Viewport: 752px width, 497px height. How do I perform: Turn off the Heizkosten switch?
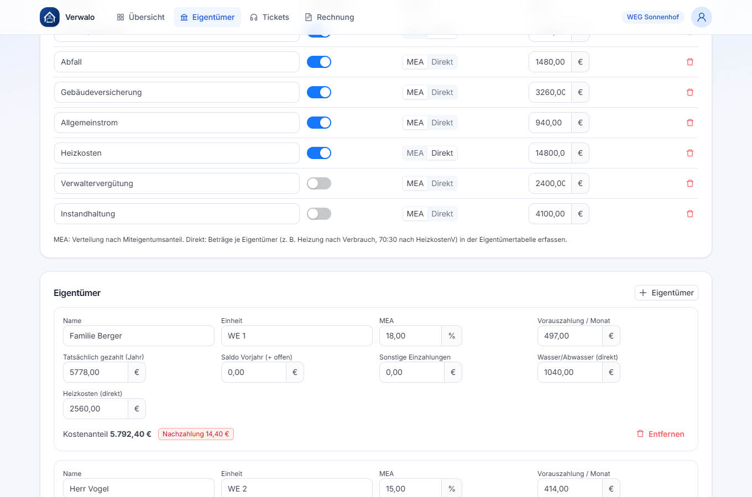[x=319, y=153]
